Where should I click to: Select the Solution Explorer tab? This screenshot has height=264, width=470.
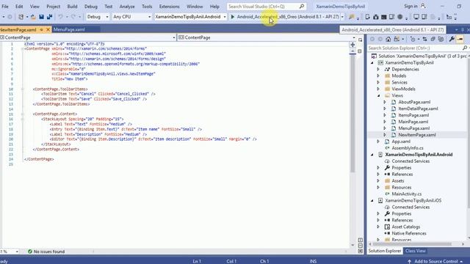385,251
